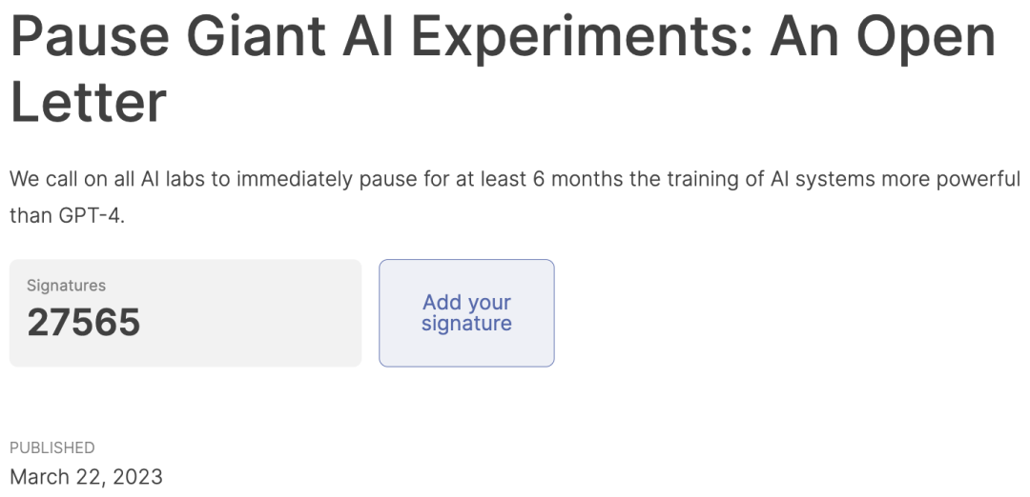Screen dimensions: 1030x497
Task: Click the 27565 signature count number
Action: 83,323
